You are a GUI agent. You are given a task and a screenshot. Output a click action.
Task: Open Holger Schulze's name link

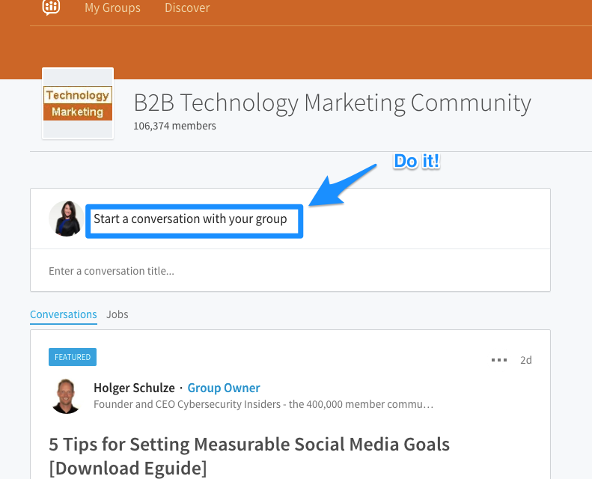coord(134,388)
